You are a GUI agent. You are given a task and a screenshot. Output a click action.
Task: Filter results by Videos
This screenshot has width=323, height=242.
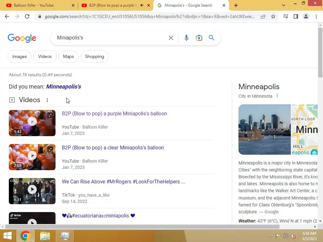[45, 56]
